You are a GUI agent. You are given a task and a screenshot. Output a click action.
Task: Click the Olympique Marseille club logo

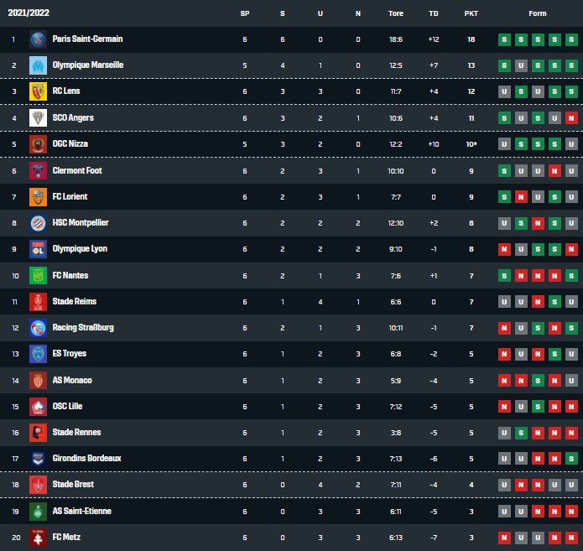38,65
